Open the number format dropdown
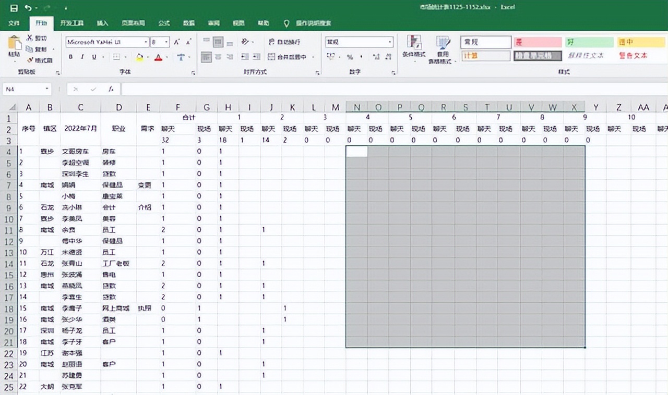 390,42
